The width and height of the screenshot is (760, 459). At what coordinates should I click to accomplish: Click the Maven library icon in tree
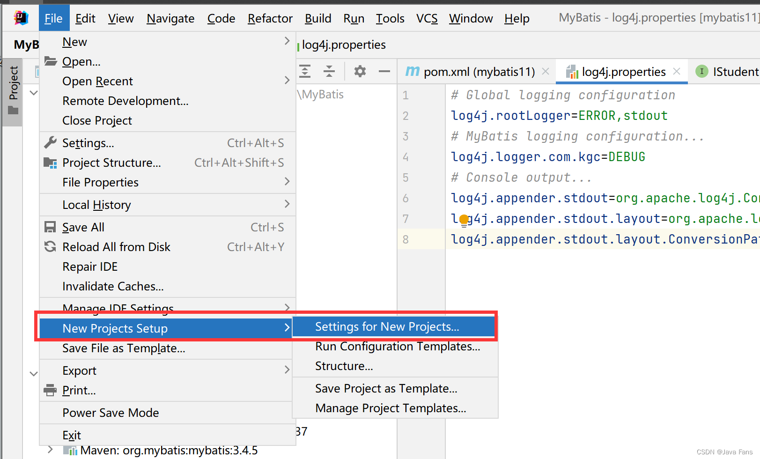pyautogui.click(x=70, y=451)
